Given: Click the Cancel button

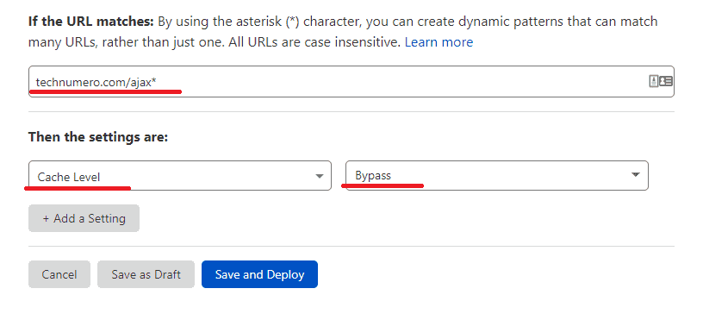Looking at the screenshot, I should click(x=59, y=274).
